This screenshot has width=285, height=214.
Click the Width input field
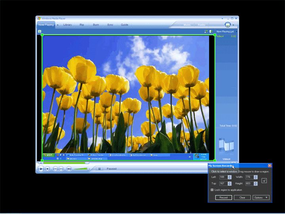[251, 177]
